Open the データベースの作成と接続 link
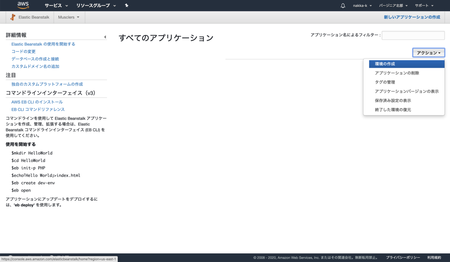 click(x=35, y=59)
